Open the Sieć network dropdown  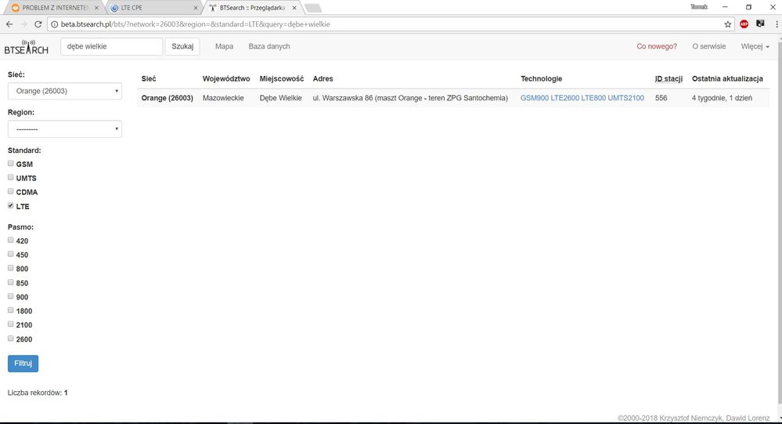[x=64, y=92]
